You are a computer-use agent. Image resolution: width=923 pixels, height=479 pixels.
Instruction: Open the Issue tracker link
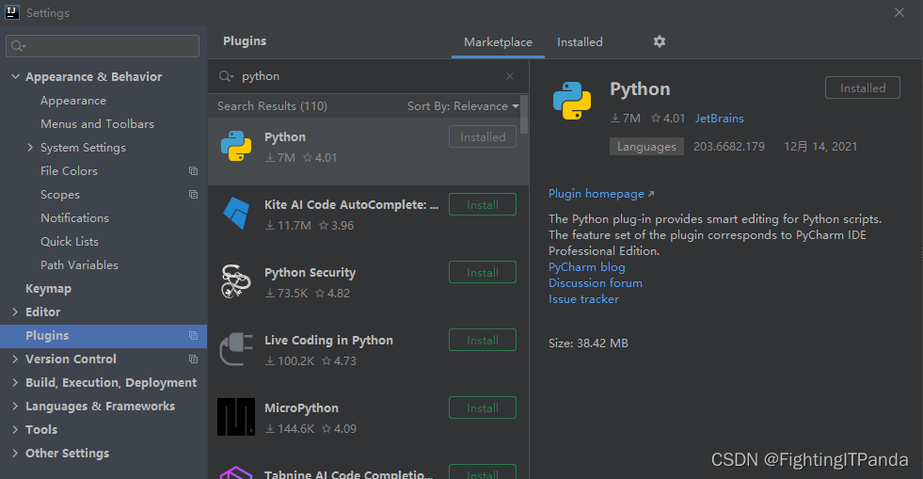coord(583,299)
